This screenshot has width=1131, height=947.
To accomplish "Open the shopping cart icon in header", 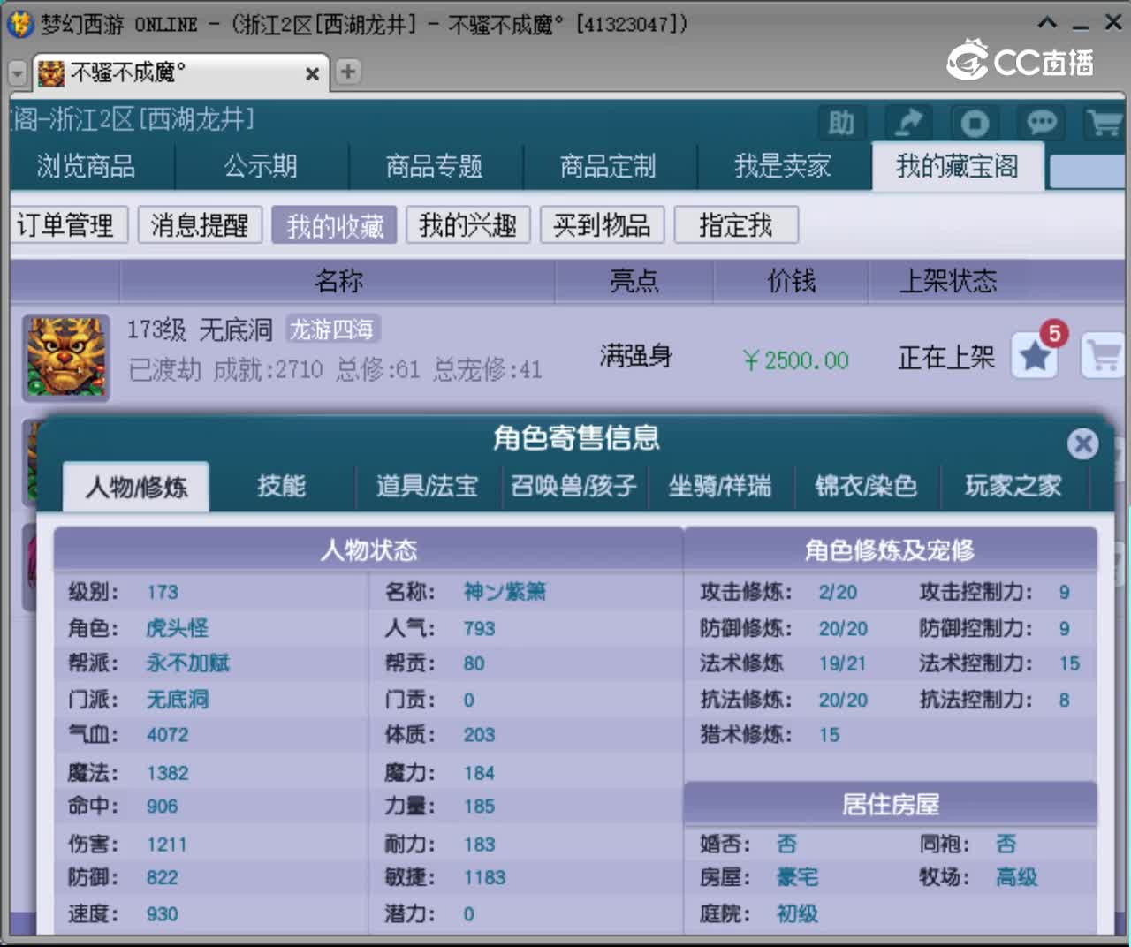I will coord(1104,123).
